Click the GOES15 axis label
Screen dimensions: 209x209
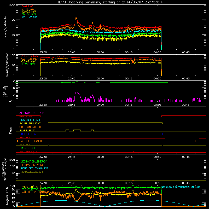(5, 91)
